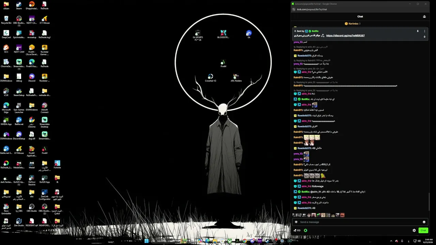
Task: Select the dxgi.dll file icon
Action: click(32, 135)
